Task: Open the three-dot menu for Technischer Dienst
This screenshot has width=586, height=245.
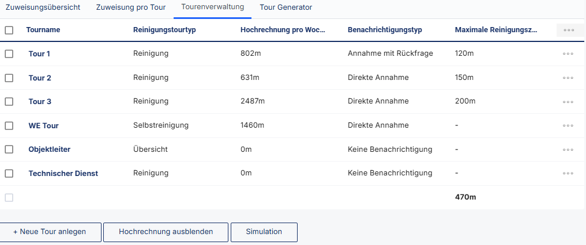Action: click(x=568, y=173)
